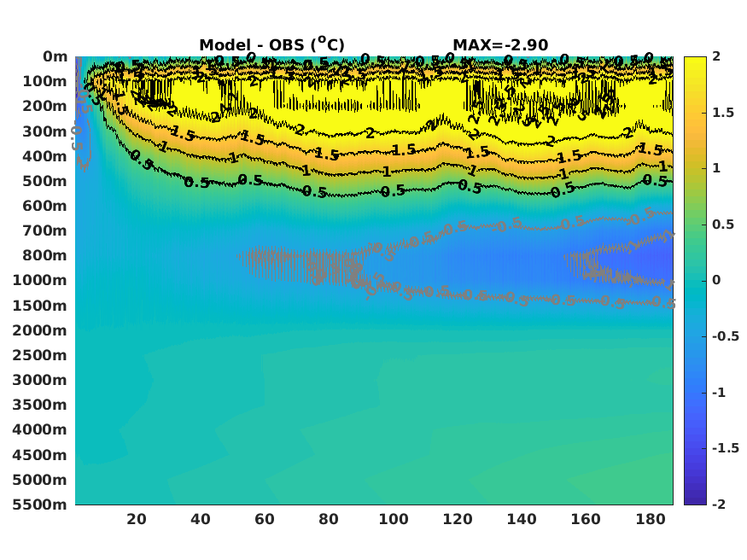This screenshot has height=560, width=747.
Task: Select the colorbar tick label "0"
Action: point(716,280)
